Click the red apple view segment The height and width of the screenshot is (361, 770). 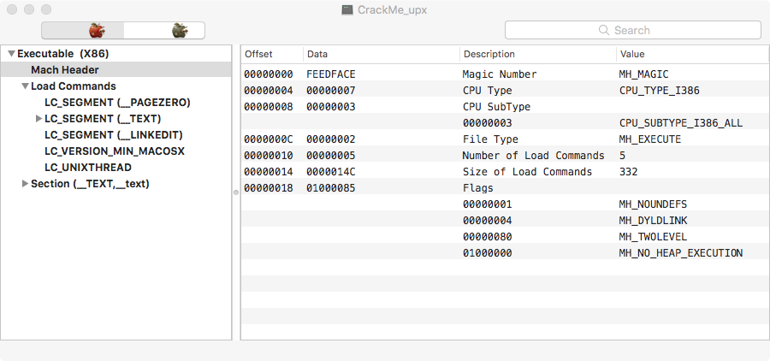[x=96, y=31]
